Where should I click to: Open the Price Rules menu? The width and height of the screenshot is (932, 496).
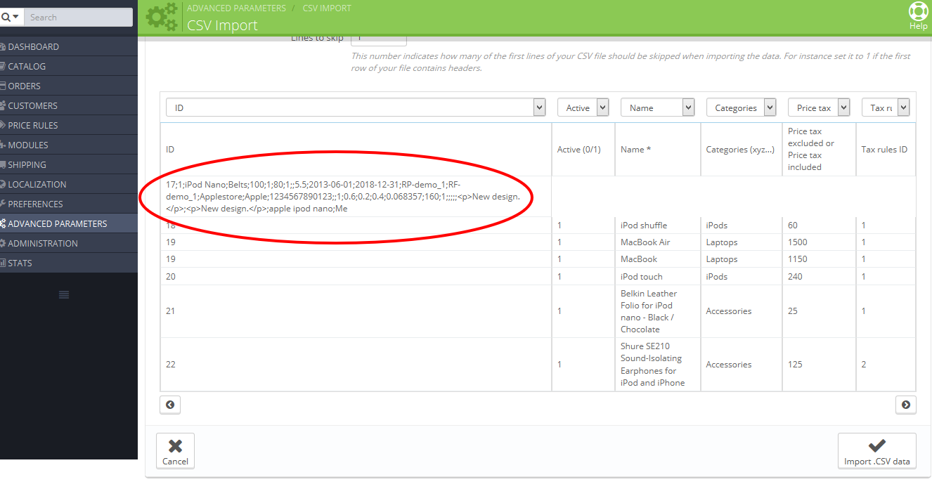click(69, 125)
